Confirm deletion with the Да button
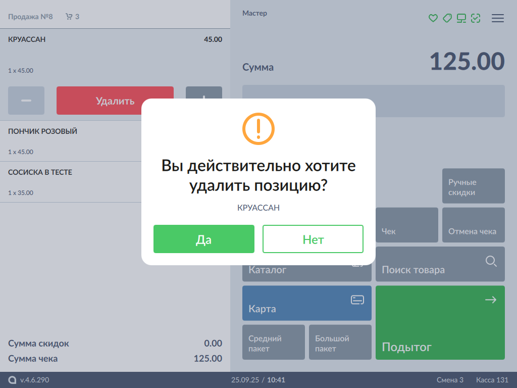Viewport: 517px width, 388px height. coord(204,239)
